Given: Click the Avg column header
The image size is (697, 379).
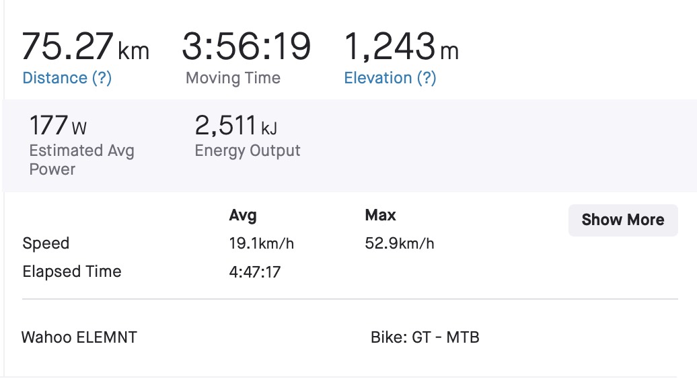Looking at the screenshot, I should [x=243, y=216].
